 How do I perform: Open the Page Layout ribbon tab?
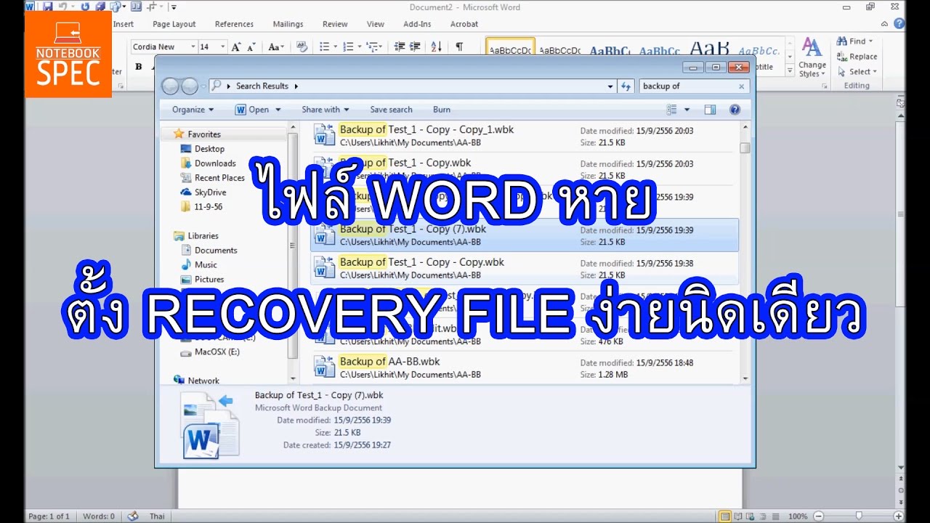tap(174, 24)
